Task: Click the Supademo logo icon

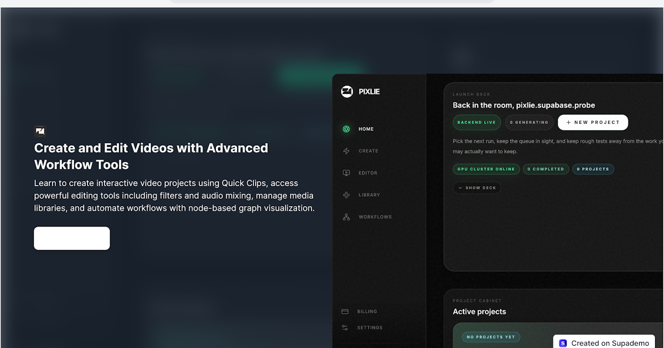Action: (563, 343)
